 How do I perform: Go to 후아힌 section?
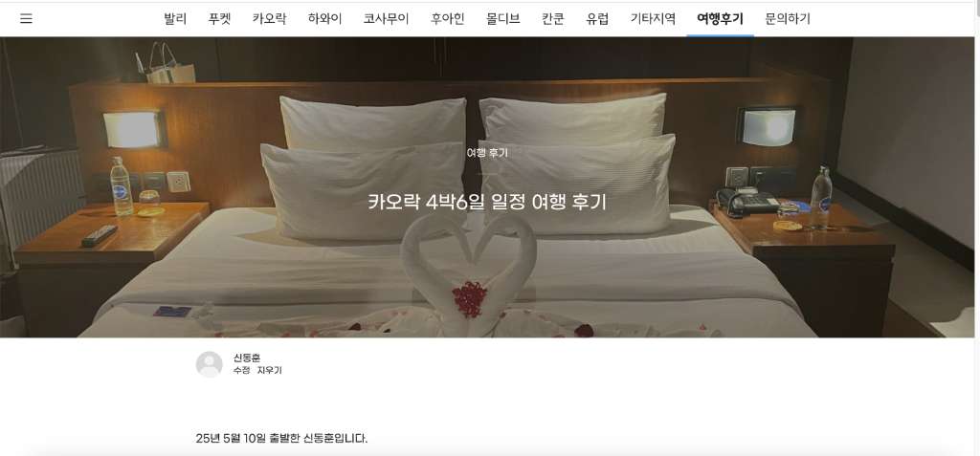[x=448, y=19]
